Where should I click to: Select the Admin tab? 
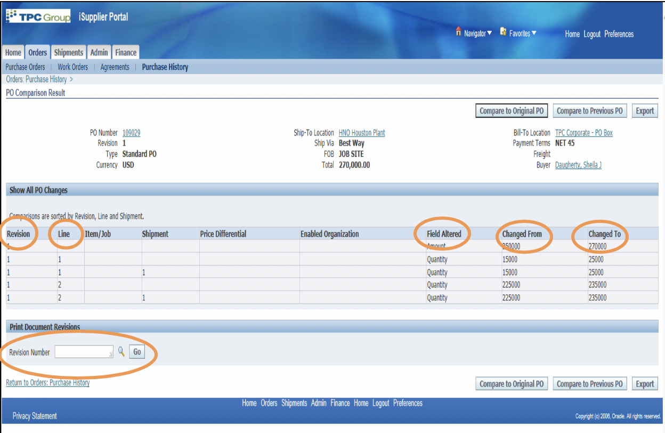click(x=99, y=52)
